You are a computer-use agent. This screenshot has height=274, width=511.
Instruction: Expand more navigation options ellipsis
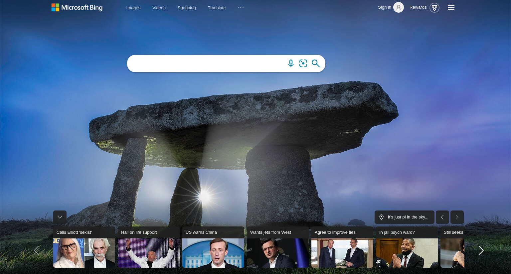coord(241,7)
